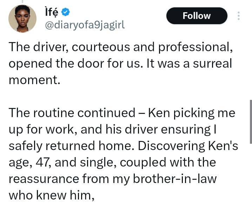
Task: Click the last line "who knew him,"
Action: point(52,194)
